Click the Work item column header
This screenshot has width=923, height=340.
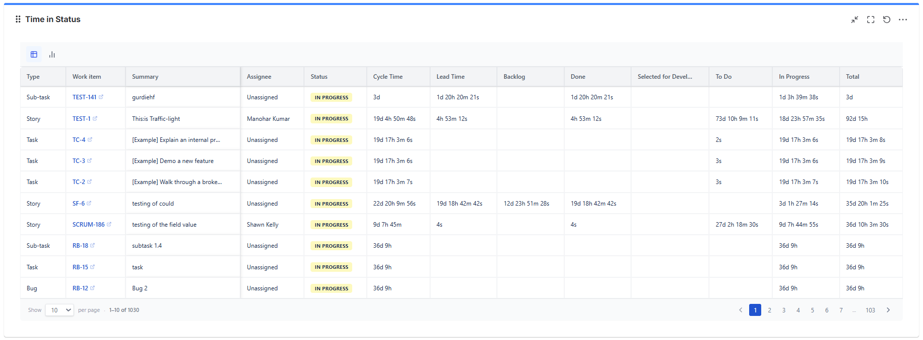(95, 77)
